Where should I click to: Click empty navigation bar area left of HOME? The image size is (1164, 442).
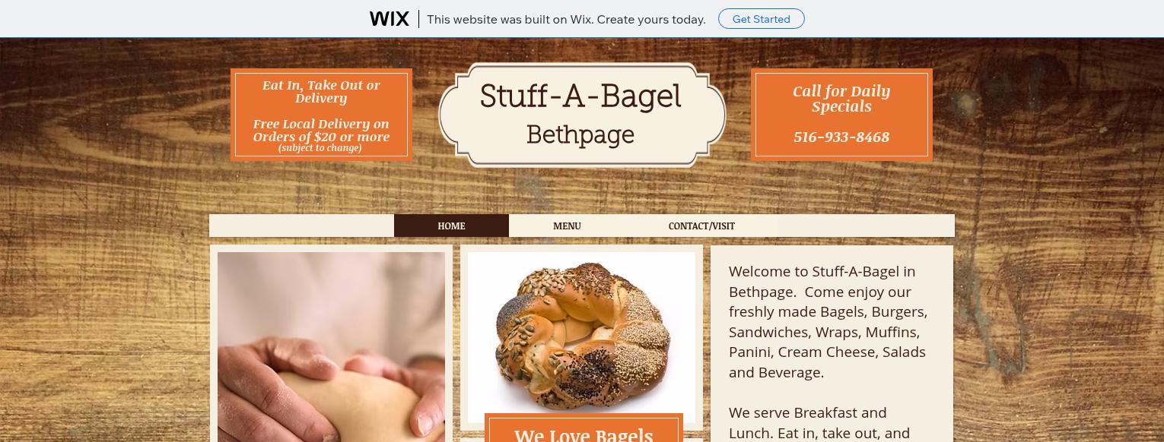click(301, 226)
